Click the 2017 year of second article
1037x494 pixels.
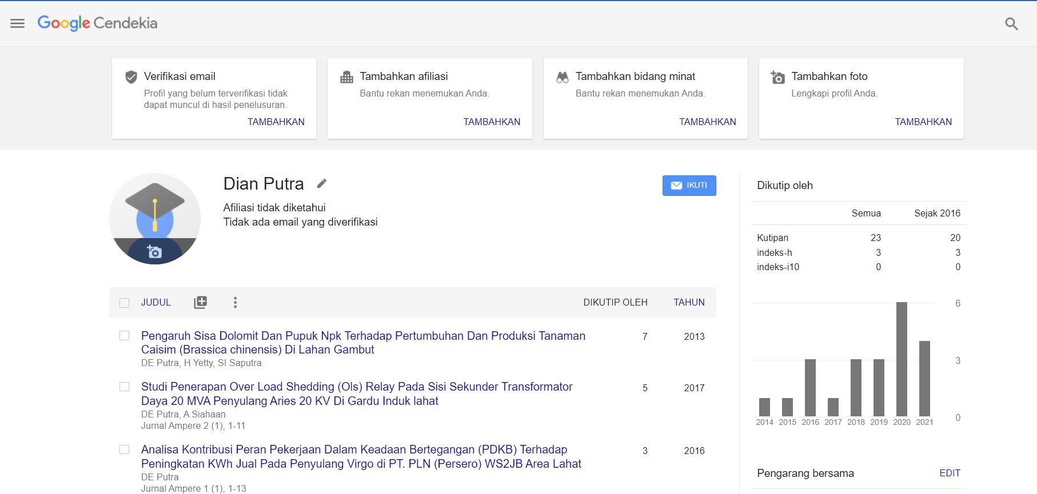[x=694, y=388]
